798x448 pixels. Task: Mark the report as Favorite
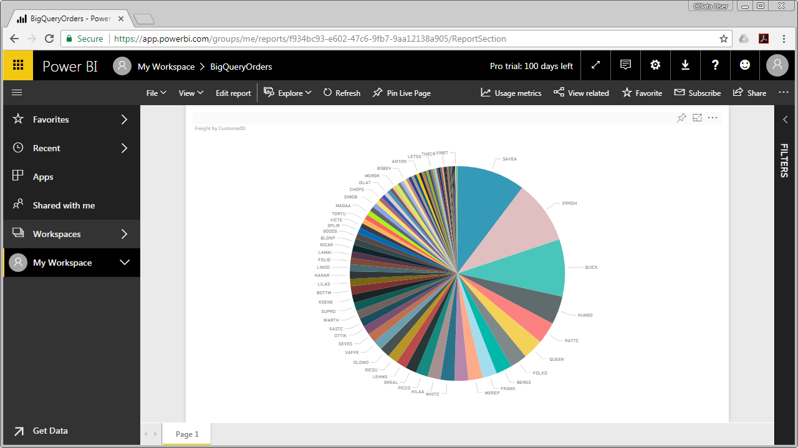[x=642, y=93]
